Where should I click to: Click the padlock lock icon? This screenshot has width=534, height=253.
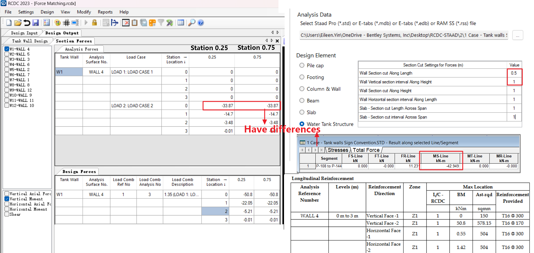[94, 23]
